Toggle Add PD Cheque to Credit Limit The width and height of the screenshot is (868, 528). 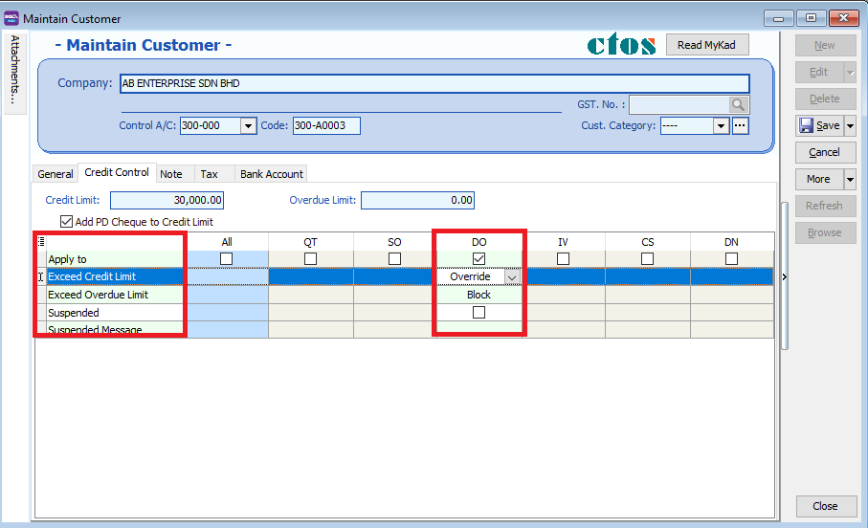pyautogui.click(x=66, y=221)
